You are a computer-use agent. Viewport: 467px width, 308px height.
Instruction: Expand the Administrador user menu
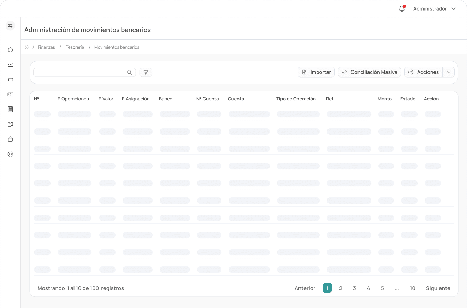435,8
